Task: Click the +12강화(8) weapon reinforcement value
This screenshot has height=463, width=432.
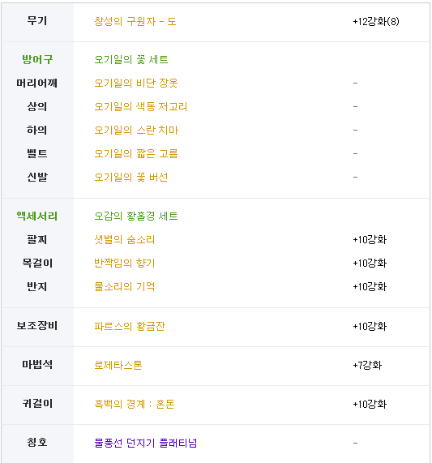Action: [x=376, y=22]
